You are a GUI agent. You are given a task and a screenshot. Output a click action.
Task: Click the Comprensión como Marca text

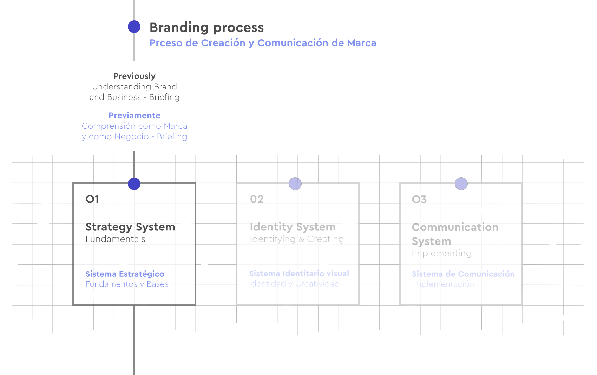coord(135,131)
